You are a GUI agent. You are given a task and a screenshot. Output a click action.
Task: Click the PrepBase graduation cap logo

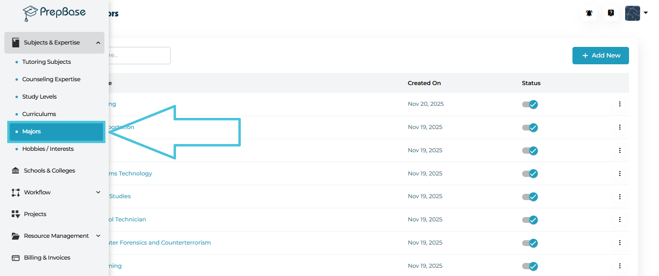[30, 13]
